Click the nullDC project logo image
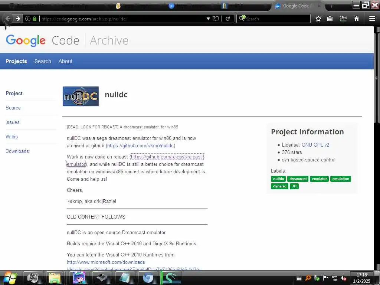This screenshot has width=380, height=285. click(x=81, y=96)
